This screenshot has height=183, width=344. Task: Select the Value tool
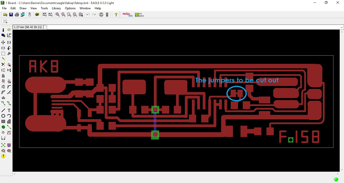(x=9, y=81)
